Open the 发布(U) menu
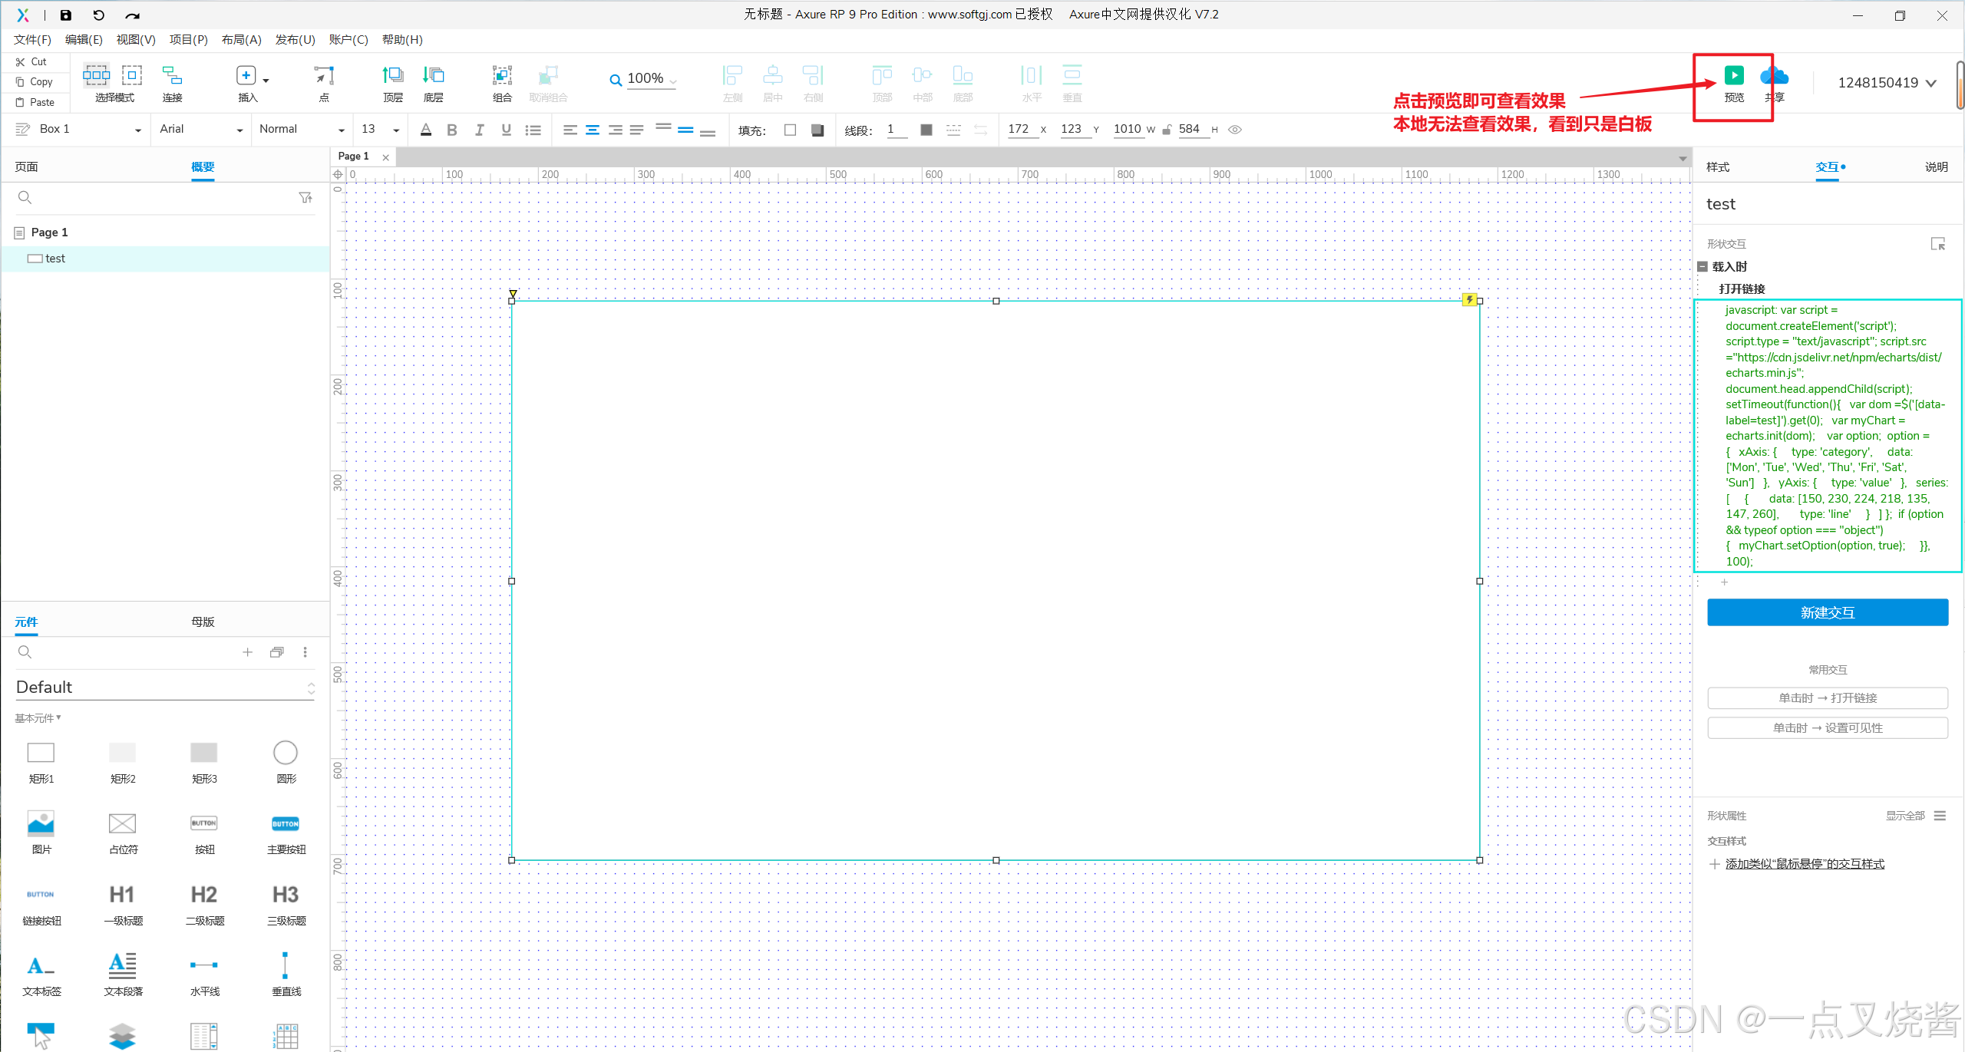This screenshot has width=1965, height=1052. tap(295, 40)
